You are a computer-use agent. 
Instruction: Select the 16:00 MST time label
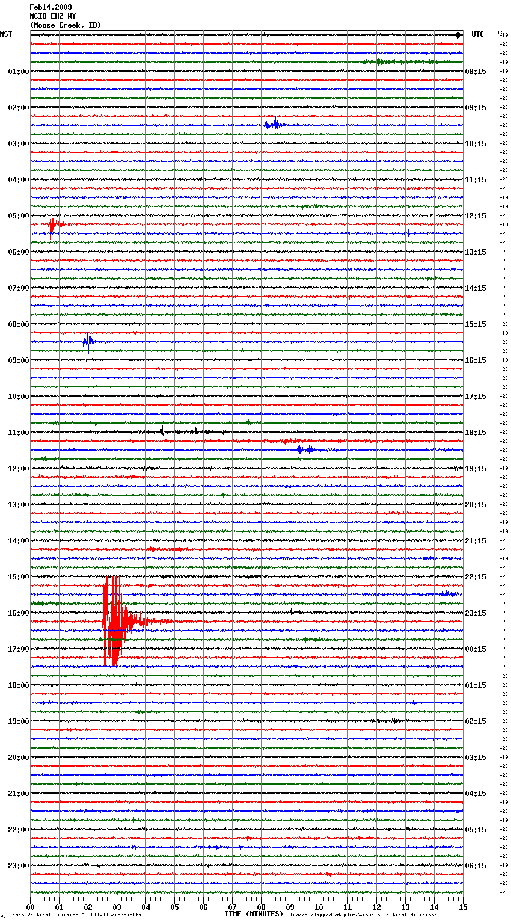tap(19, 613)
